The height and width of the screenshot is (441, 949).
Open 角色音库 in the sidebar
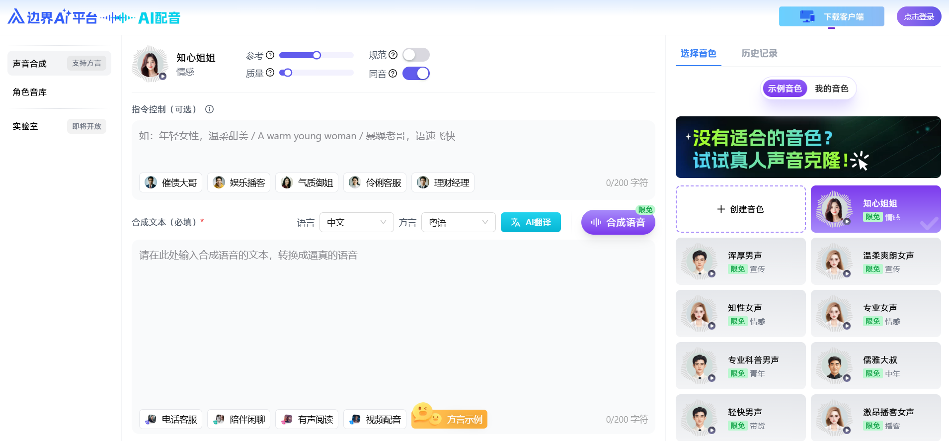59,92
